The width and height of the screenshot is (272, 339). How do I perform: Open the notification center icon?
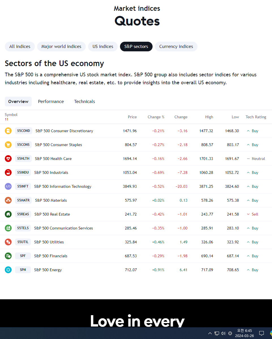pos(262,333)
